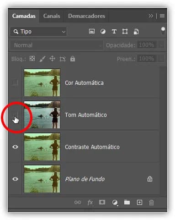This screenshot has height=220, width=175.
Task: Click the Cor Automática layer name
Action: (84, 83)
